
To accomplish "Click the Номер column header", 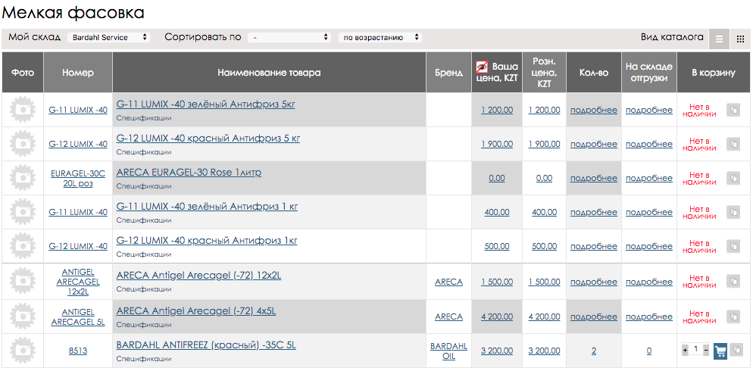I will (78, 73).
